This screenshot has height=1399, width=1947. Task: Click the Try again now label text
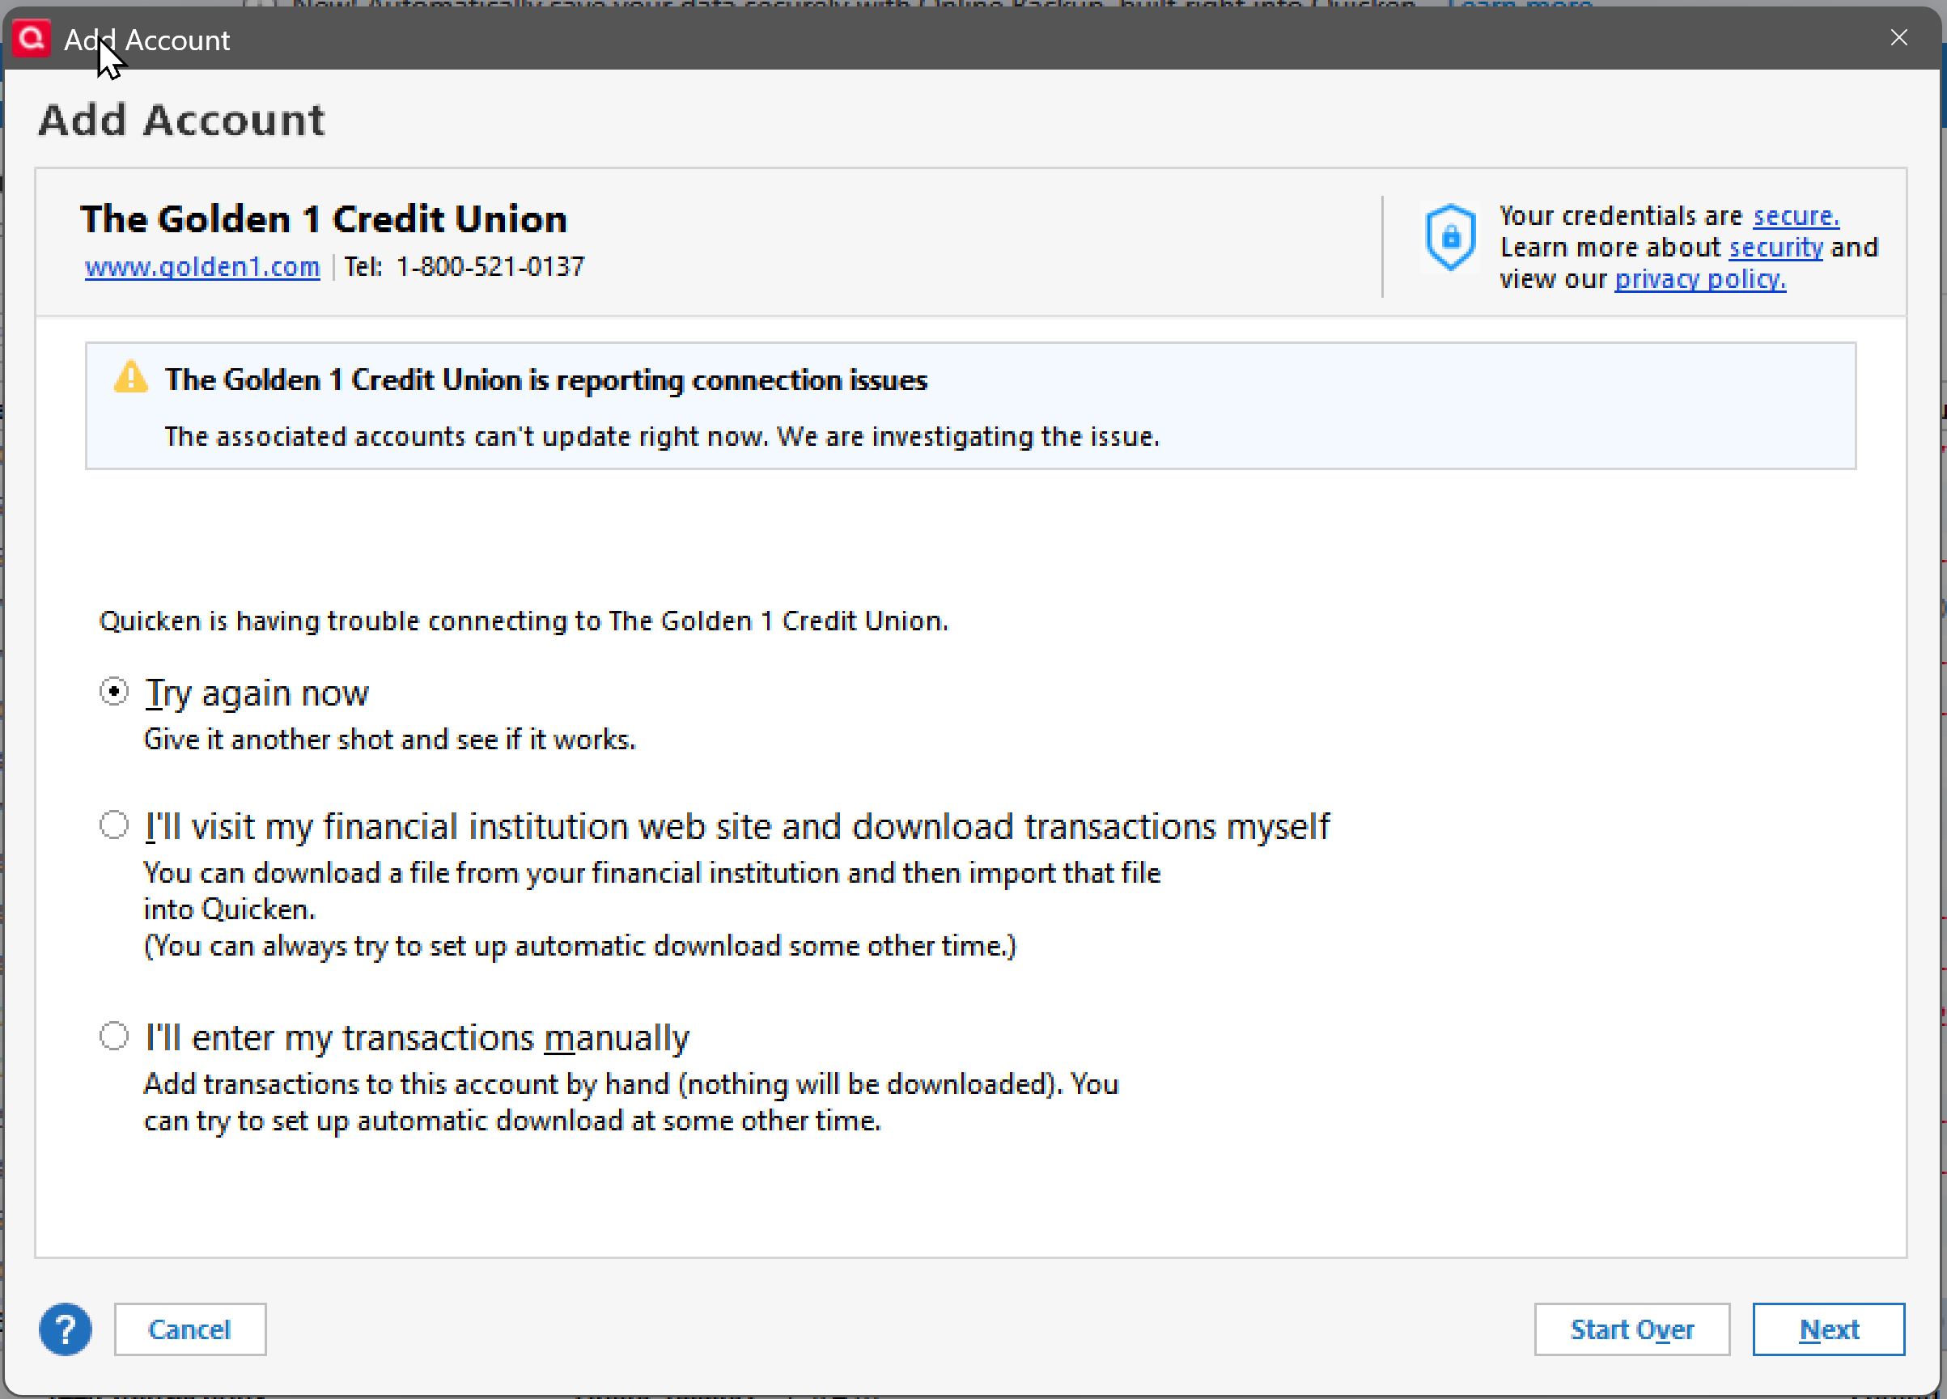coord(257,693)
